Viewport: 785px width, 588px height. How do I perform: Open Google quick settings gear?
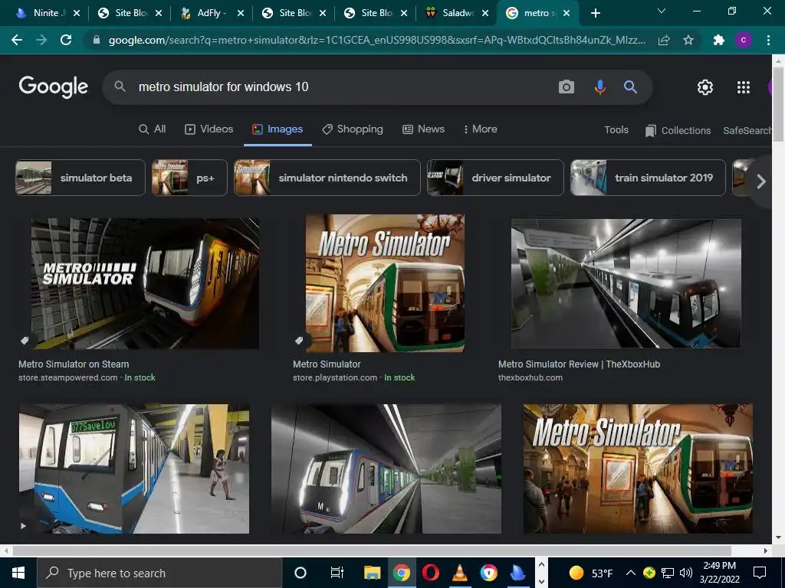coord(705,87)
